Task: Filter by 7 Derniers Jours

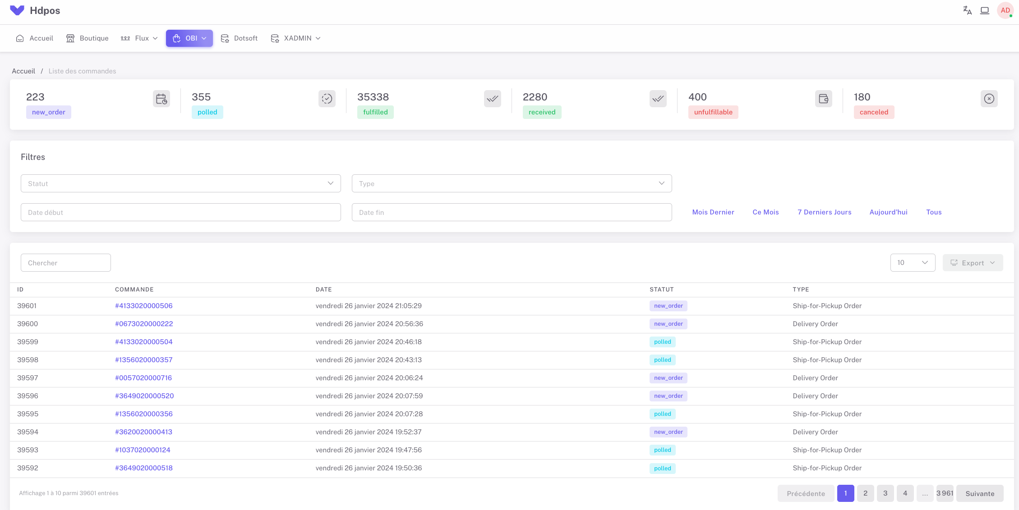Action: click(824, 212)
